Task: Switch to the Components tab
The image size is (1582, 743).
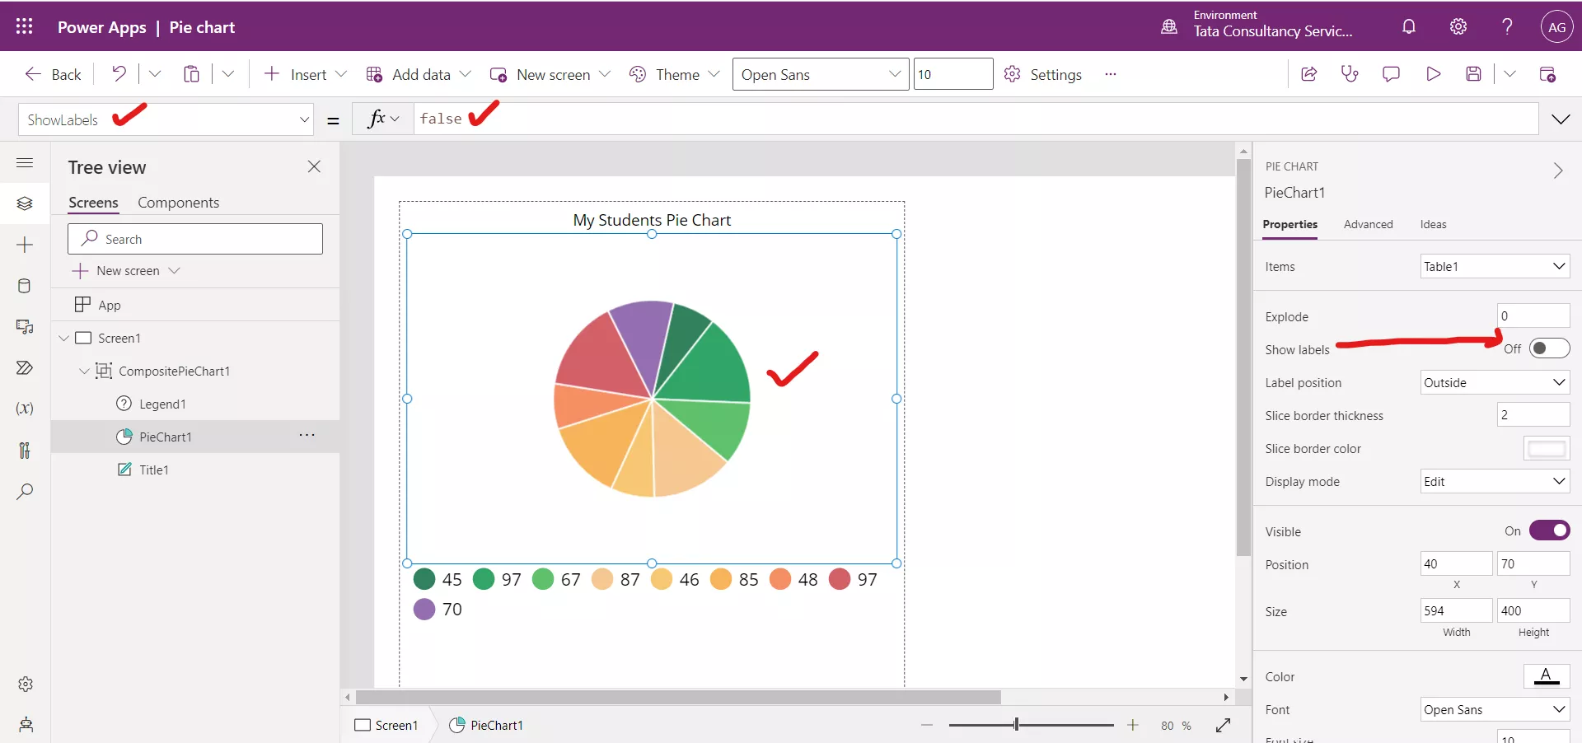Action: [x=179, y=202]
